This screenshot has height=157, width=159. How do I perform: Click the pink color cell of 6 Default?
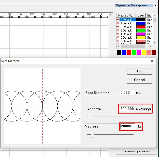pos(141,41)
